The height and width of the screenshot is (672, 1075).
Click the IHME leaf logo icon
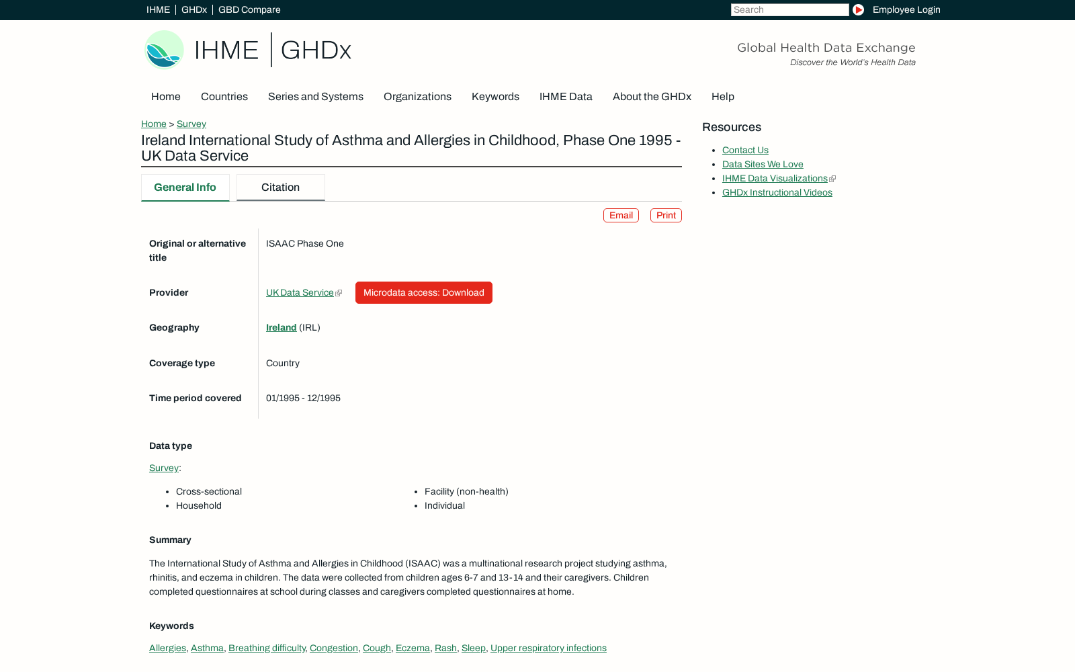point(164,50)
